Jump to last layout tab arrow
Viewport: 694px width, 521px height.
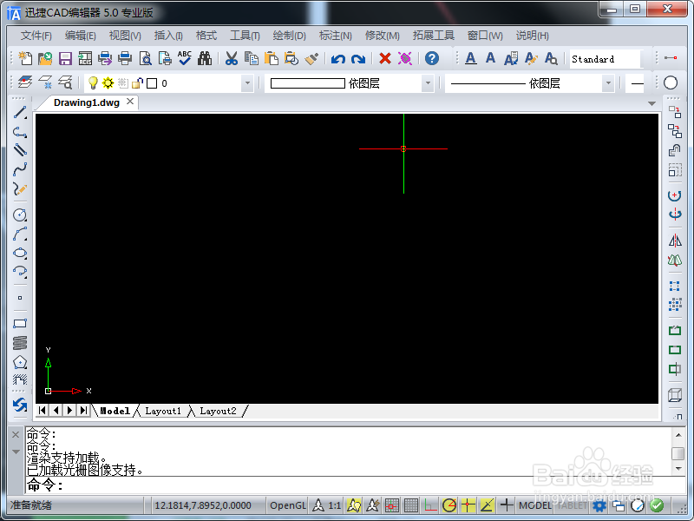pyautogui.click(x=83, y=410)
